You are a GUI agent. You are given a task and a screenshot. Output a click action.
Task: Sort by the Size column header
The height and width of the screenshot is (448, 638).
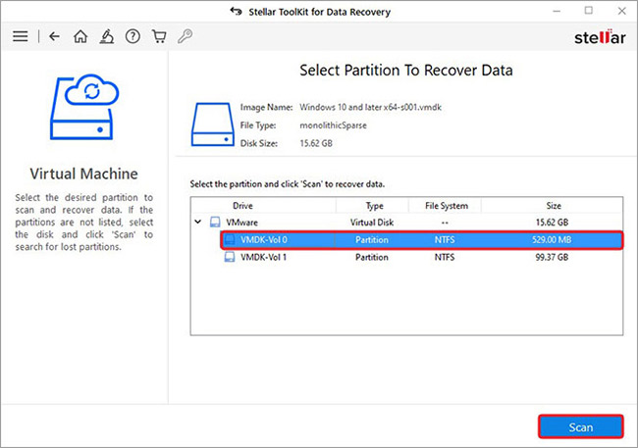(552, 206)
